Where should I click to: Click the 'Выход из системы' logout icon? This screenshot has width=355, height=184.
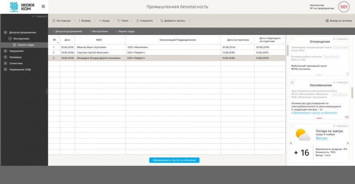click(327, 20)
